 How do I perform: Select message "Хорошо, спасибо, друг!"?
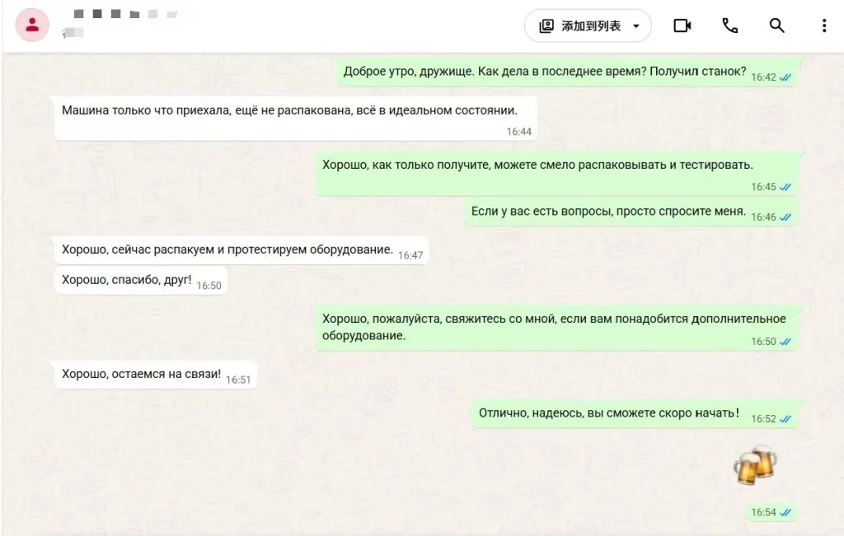[141, 281]
